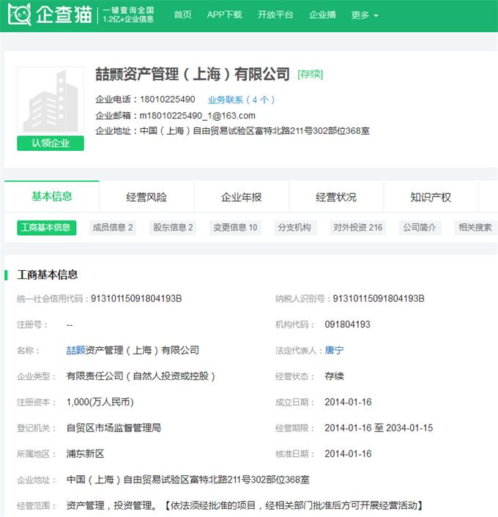Screen dimensions: 498x517
Task: Open the 首页 navigation link
Action: pos(182,15)
